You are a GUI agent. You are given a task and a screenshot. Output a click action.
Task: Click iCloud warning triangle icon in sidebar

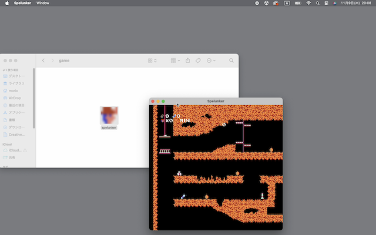pos(25,150)
